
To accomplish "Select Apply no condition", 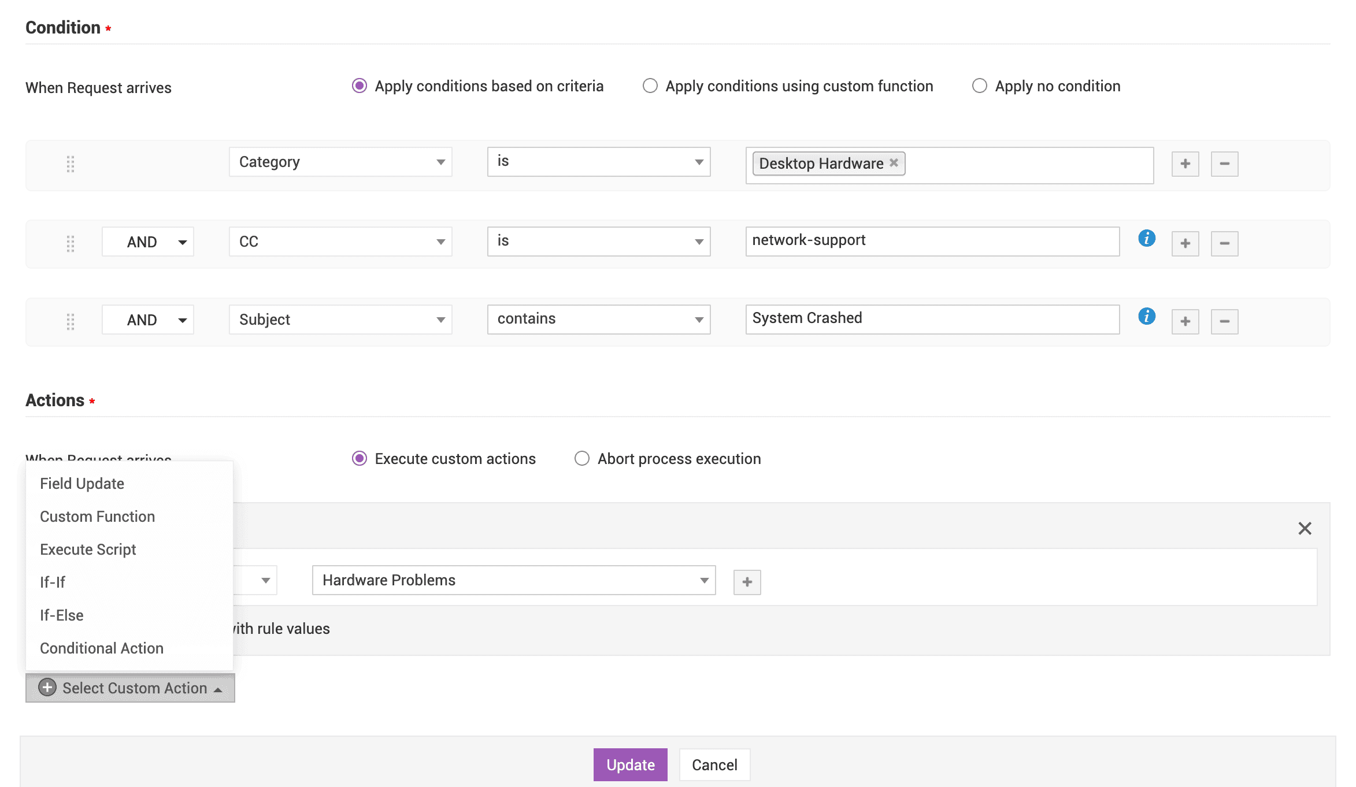I will [x=979, y=86].
